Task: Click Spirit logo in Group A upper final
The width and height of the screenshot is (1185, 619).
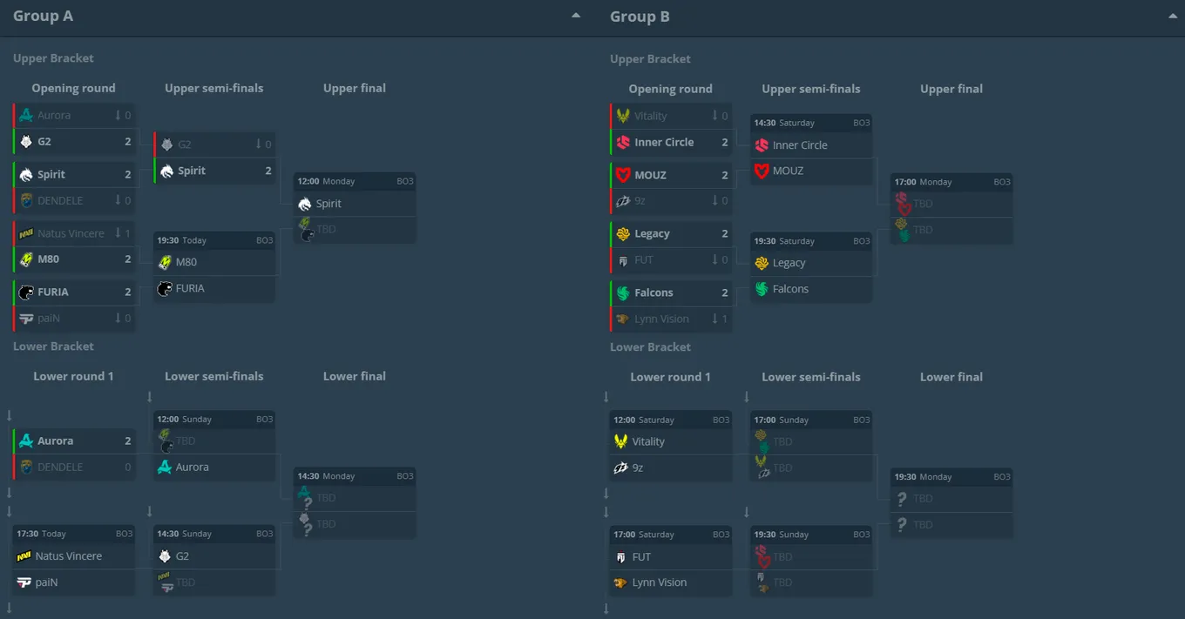Action: [x=304, y=203]
